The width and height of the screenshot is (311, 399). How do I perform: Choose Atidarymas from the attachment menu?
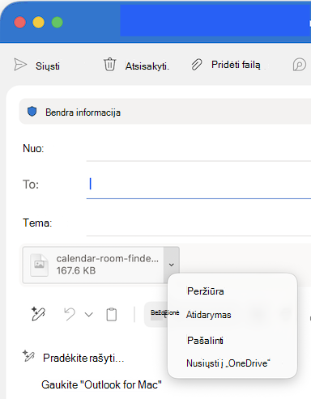click(209, 315)
